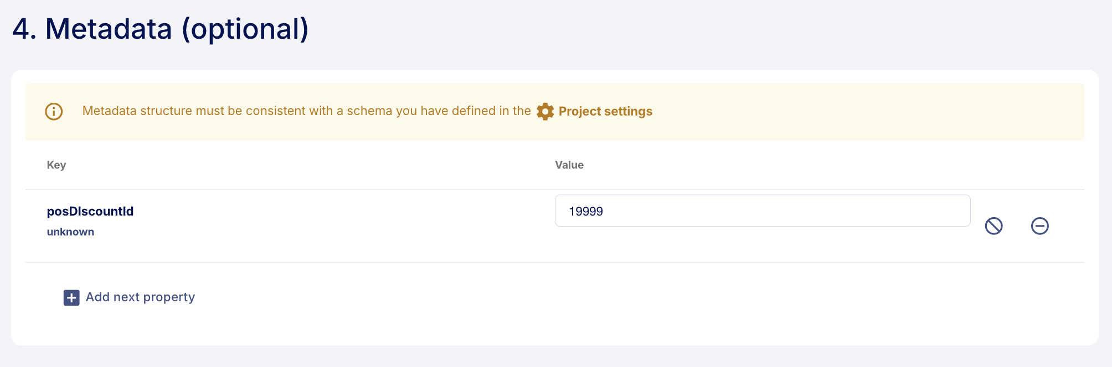
Task: Set posDIscountId value to null with ban icon
Action: [x=993, y=226]
